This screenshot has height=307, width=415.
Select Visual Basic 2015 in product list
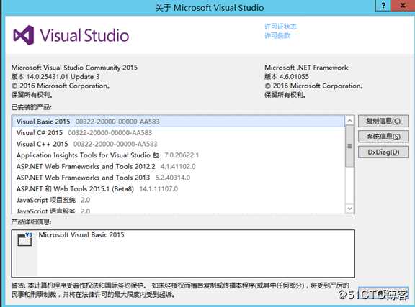pyautogui.click(x=178, y=122)
